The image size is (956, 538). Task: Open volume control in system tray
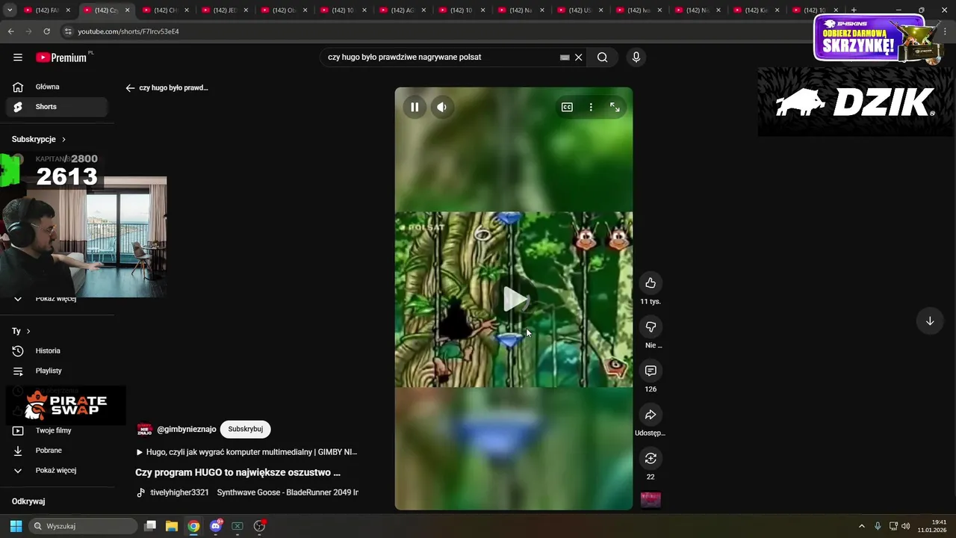click(905, 526)
